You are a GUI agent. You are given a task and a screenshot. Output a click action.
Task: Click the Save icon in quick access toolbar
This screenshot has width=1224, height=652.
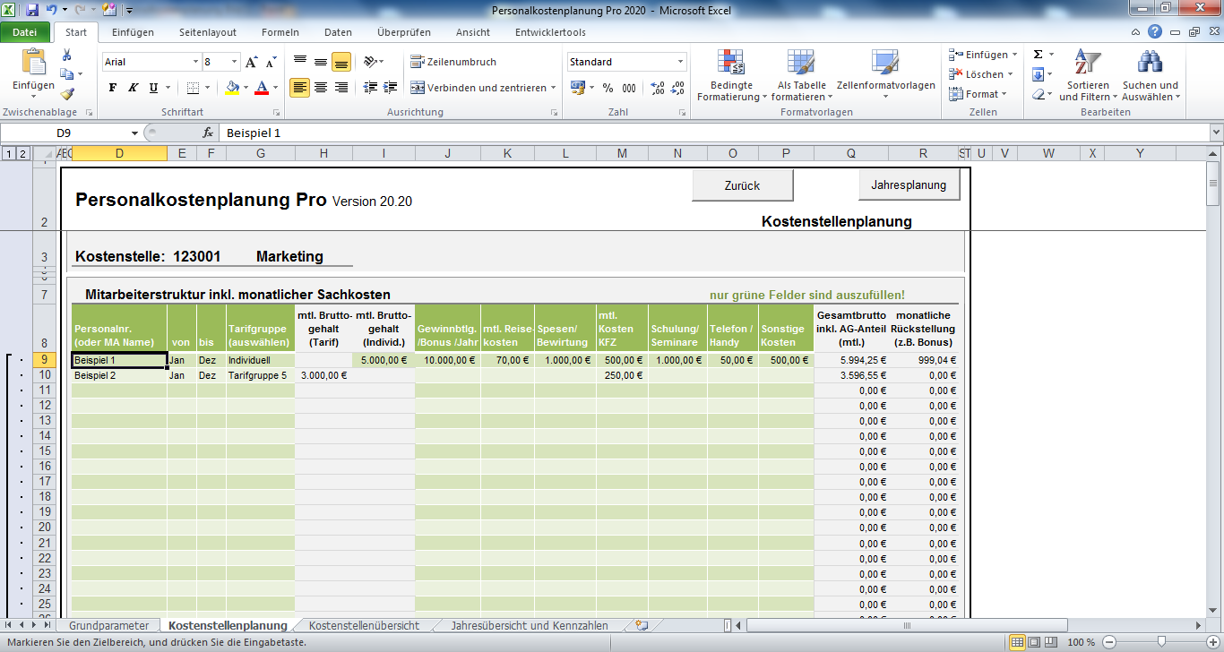point(32,11)
